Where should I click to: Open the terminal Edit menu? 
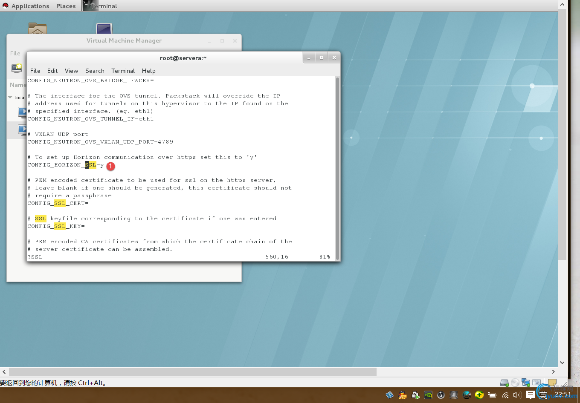[x=52, y=71]
